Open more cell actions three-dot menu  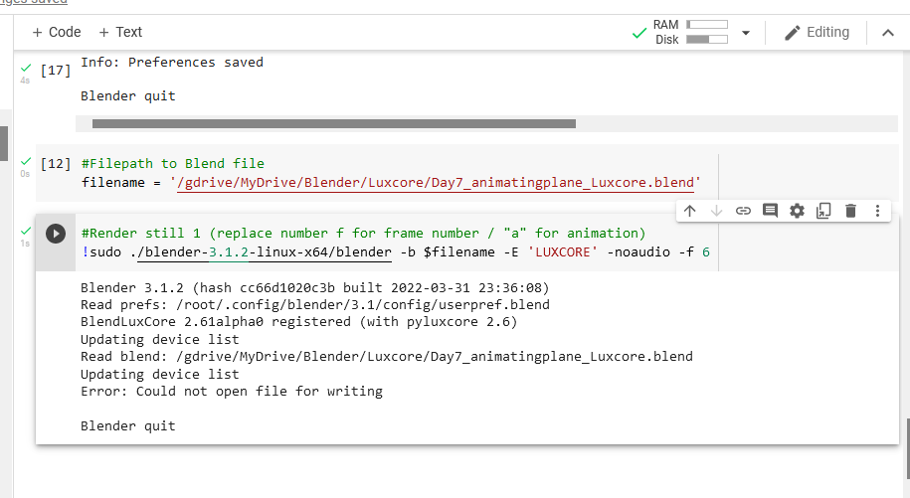(x=877, y=211)
